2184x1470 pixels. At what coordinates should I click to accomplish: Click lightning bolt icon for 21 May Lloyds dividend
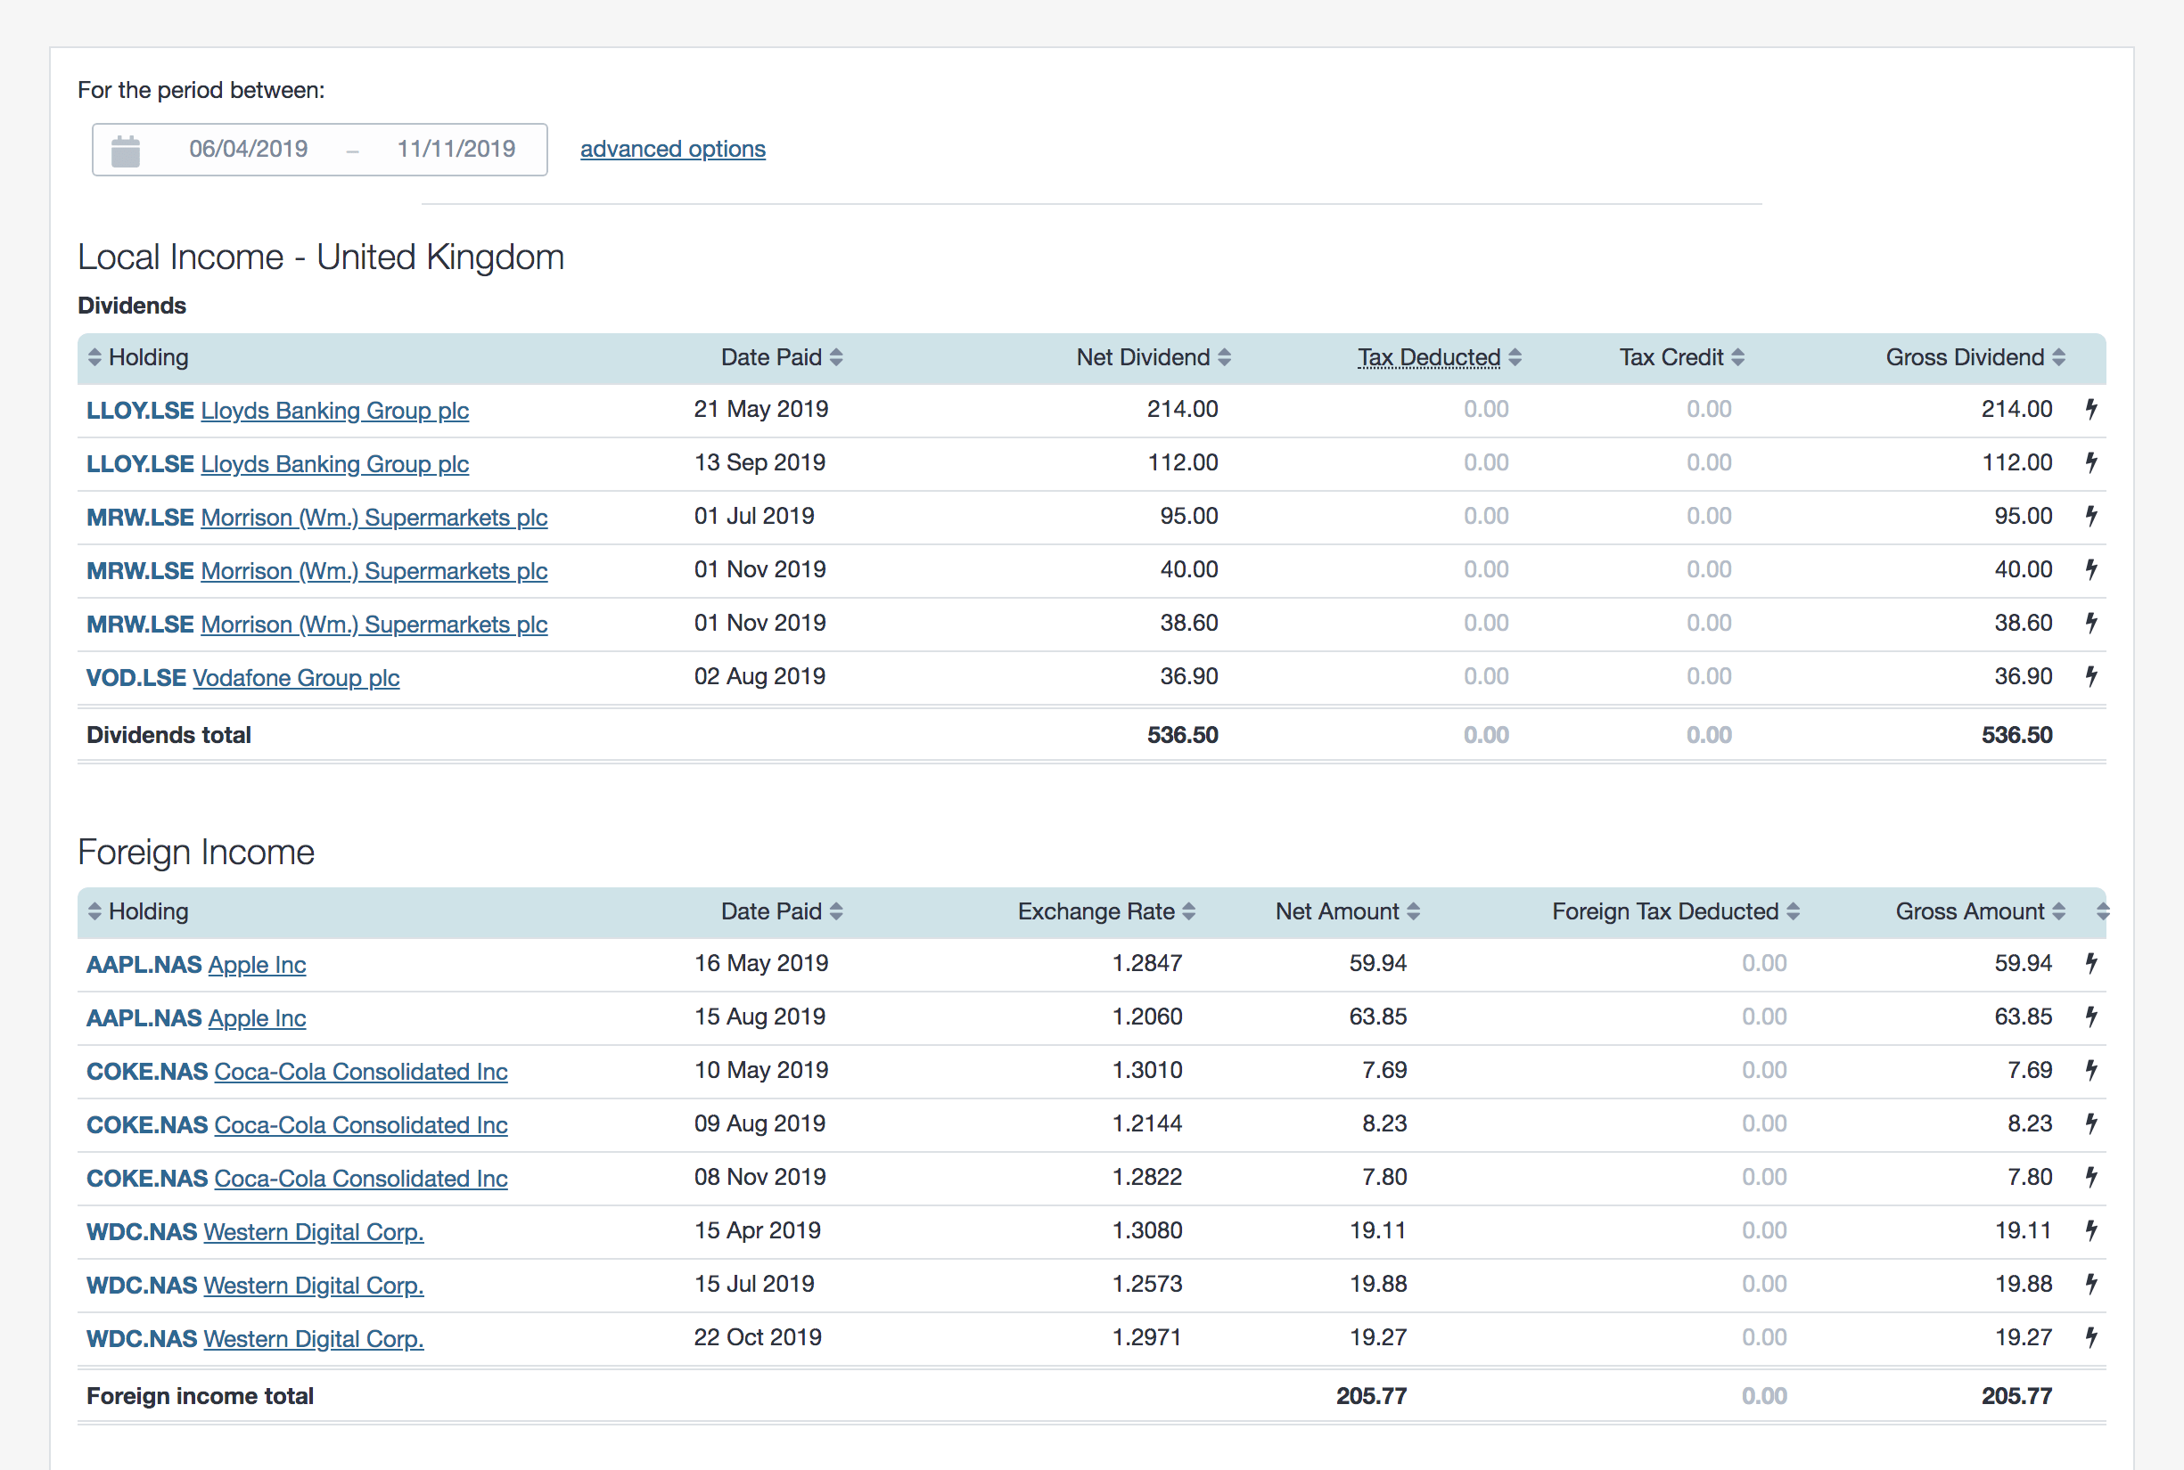[2091, 409]
